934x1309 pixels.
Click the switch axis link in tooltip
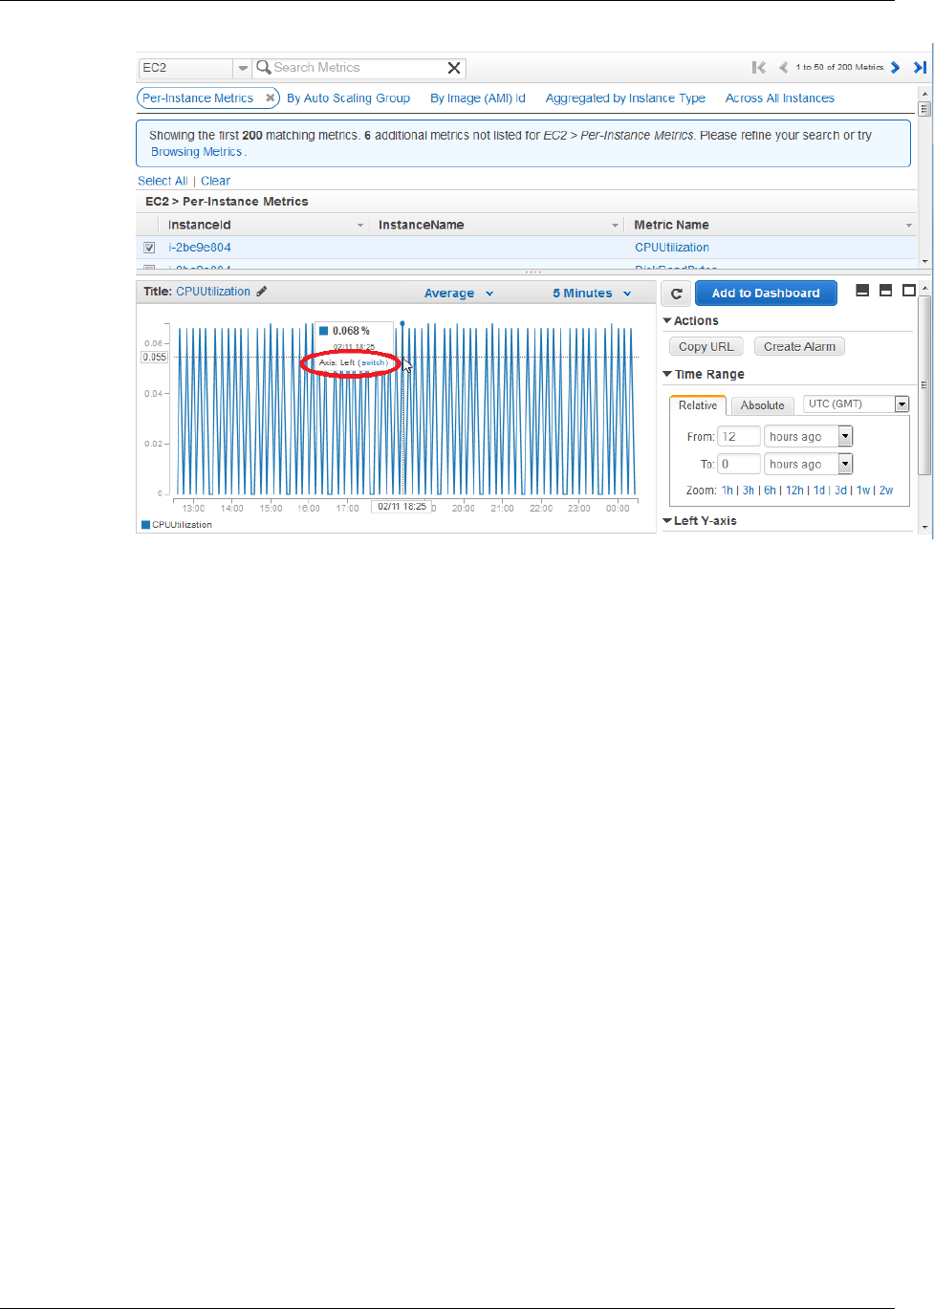(373, 363)
